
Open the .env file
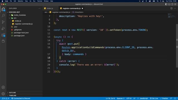point(16,27)
